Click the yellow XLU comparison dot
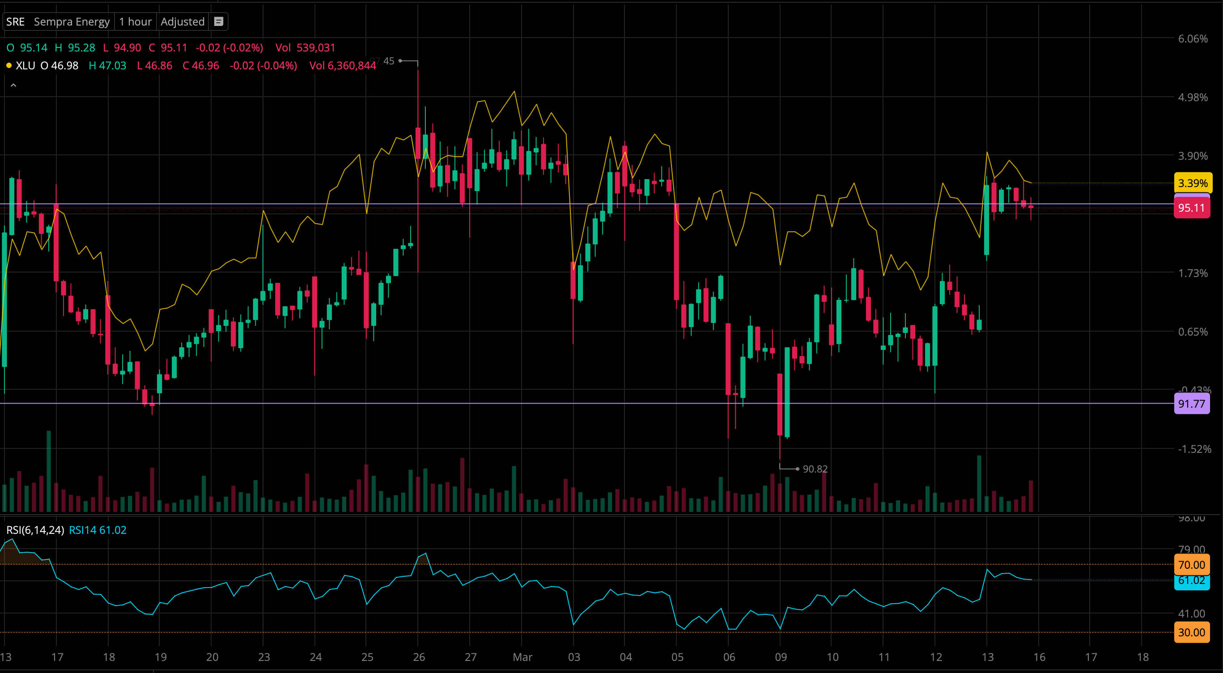1223x673 pixels. (8, 65)
